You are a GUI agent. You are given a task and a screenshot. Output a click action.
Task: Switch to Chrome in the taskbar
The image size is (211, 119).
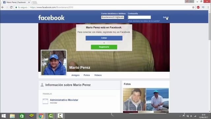pos(41,116)
